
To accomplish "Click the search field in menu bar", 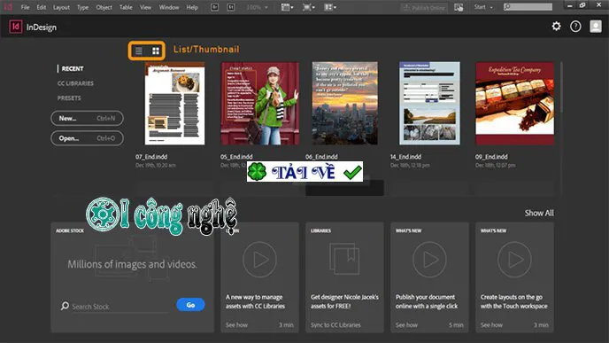I will (528, 7).
